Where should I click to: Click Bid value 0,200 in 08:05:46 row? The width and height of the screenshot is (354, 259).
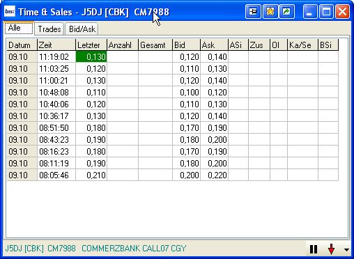point(187,175)
